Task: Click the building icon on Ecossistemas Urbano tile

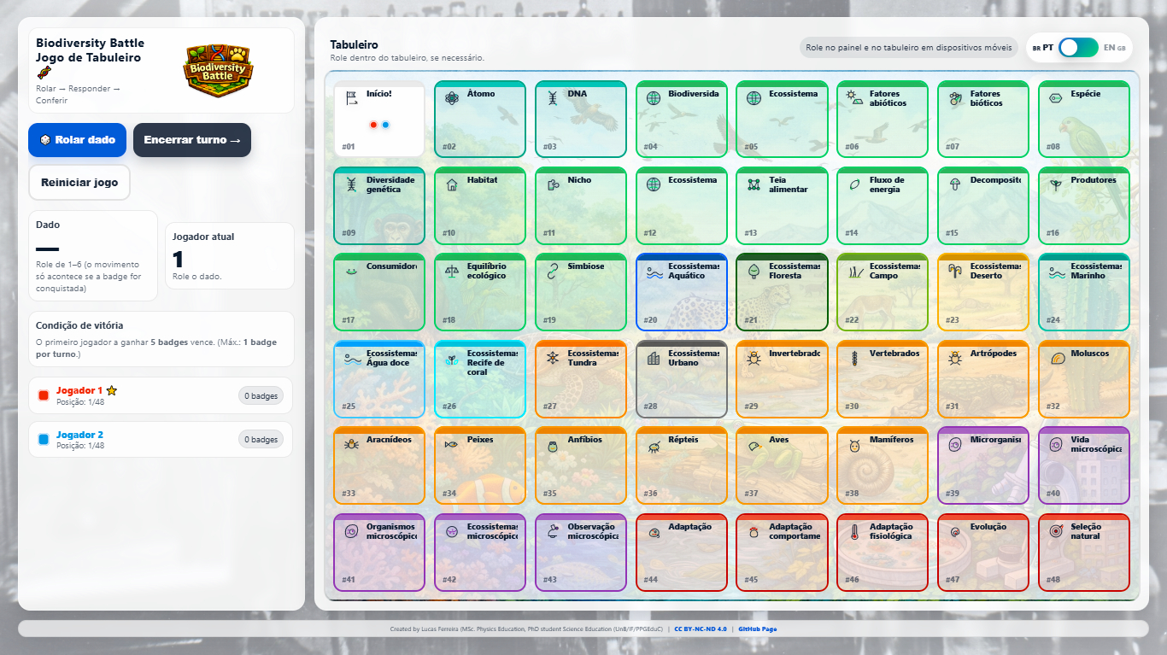Action: point(654,359)
